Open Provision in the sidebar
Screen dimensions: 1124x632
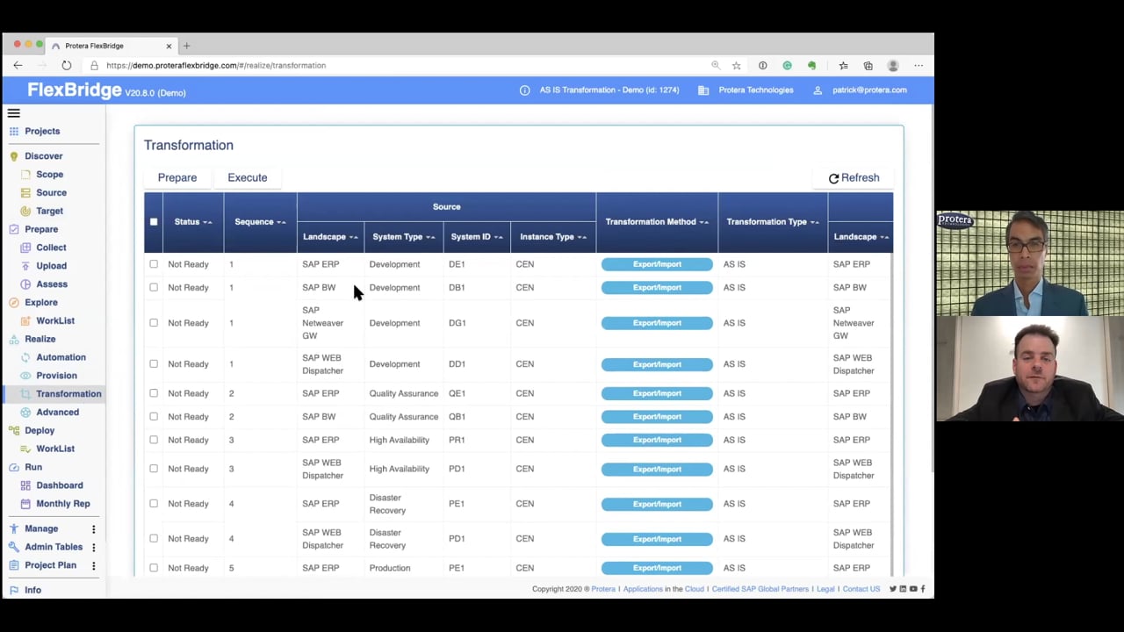pyautogui.click(x=56, y=376)
